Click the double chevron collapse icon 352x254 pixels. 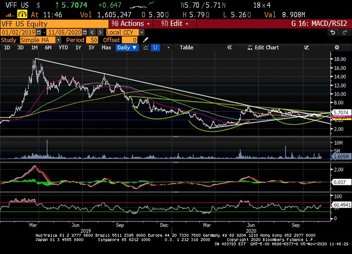[229, 47]
